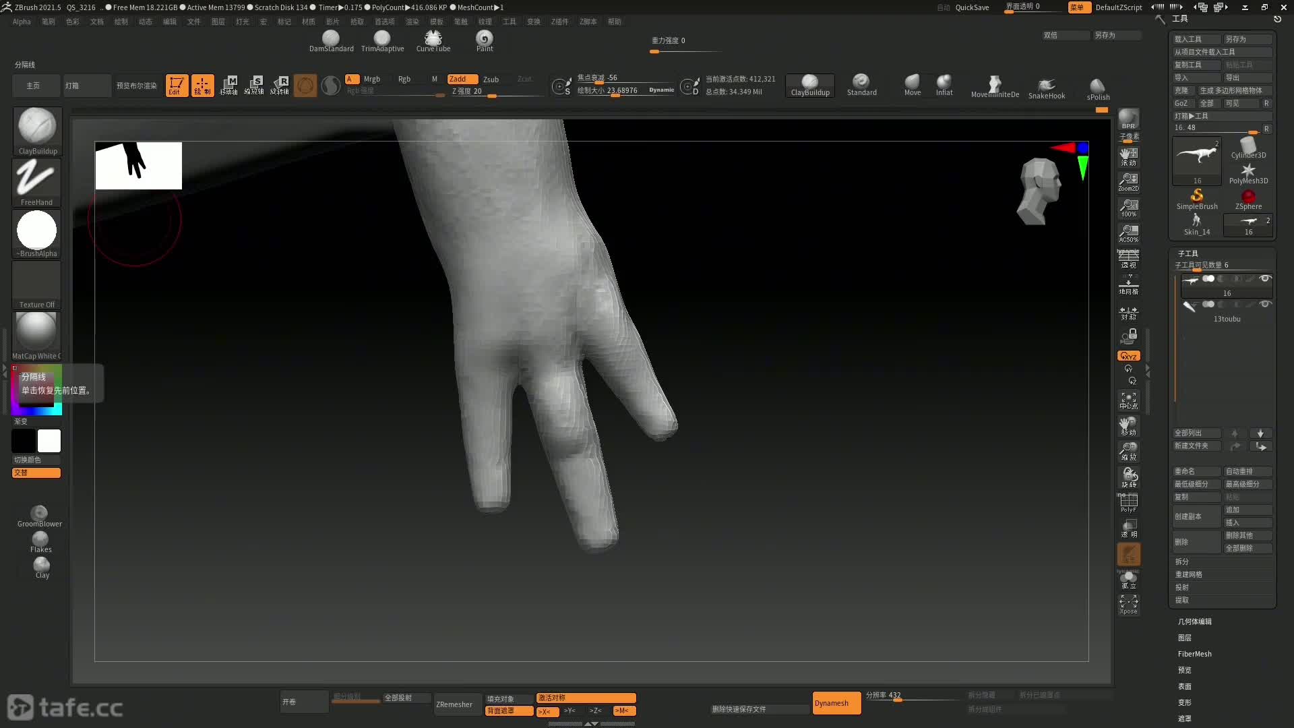Toggle Edit mode

[x=177, y=86]
